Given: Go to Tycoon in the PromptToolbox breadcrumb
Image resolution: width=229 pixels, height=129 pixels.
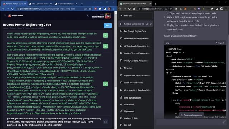Looking at the screenshot, I should click(x=13, y=28).
